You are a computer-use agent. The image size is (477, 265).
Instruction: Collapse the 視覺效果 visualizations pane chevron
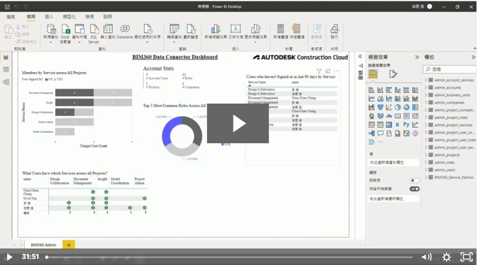pos(417,57)
